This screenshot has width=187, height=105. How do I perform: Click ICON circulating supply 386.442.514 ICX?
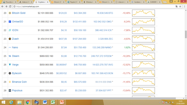(x=103, y=30)
